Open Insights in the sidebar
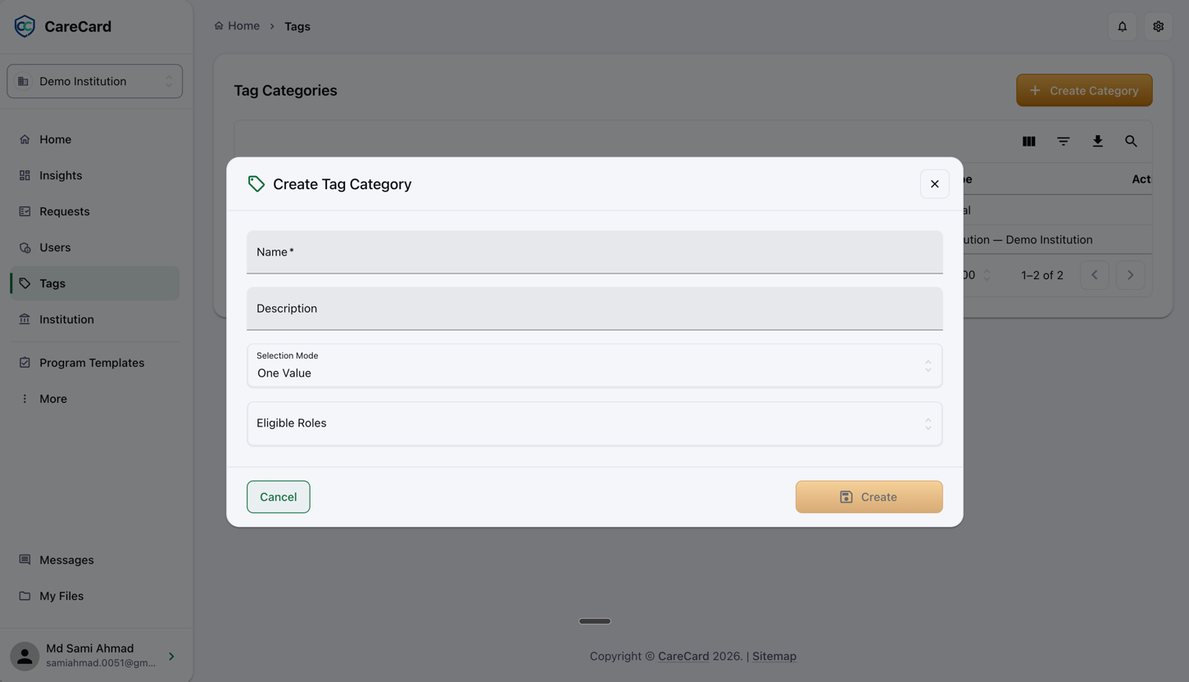This screenshot has height=682, width=1189. (x=95, y=175)
